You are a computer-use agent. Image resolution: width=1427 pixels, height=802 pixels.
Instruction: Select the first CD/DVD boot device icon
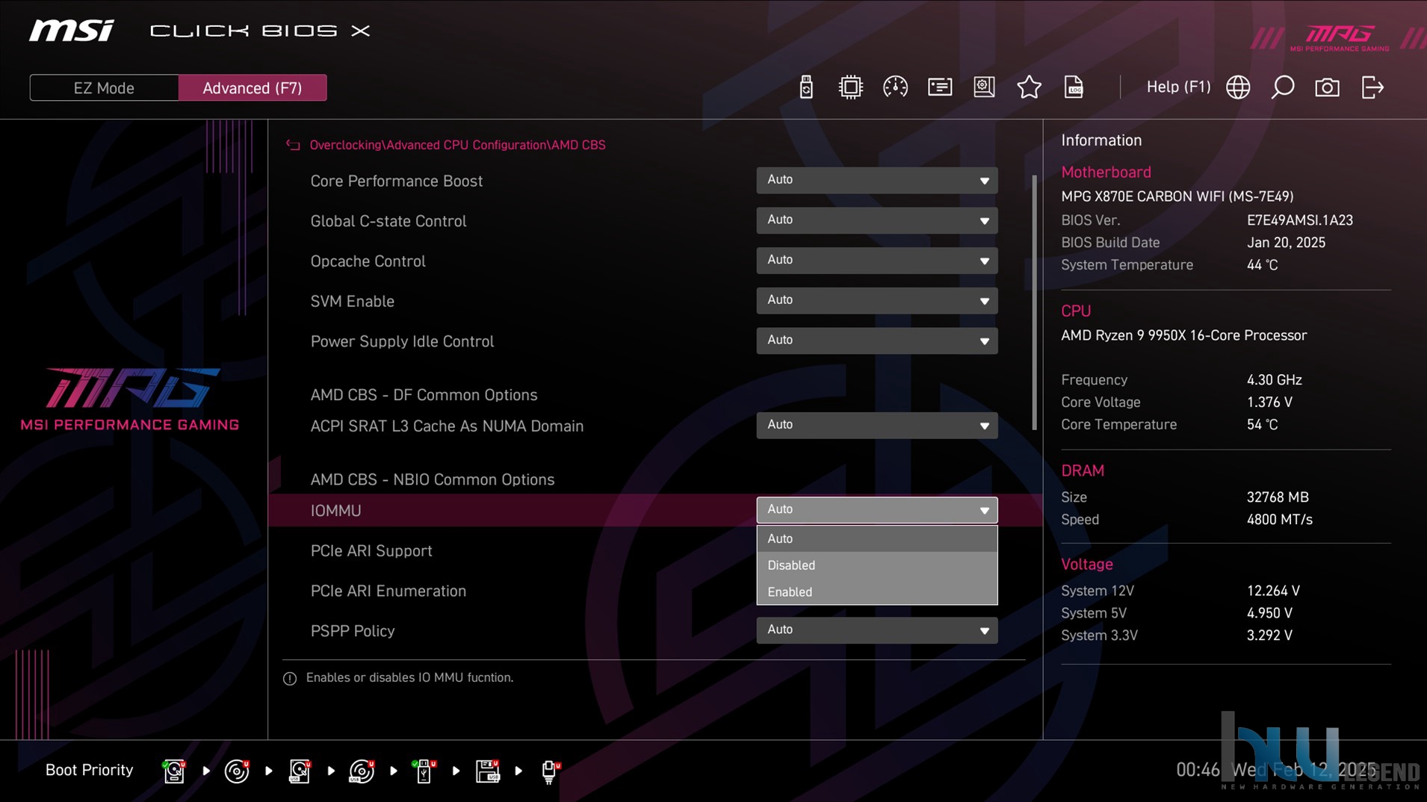tap(237, 771)
